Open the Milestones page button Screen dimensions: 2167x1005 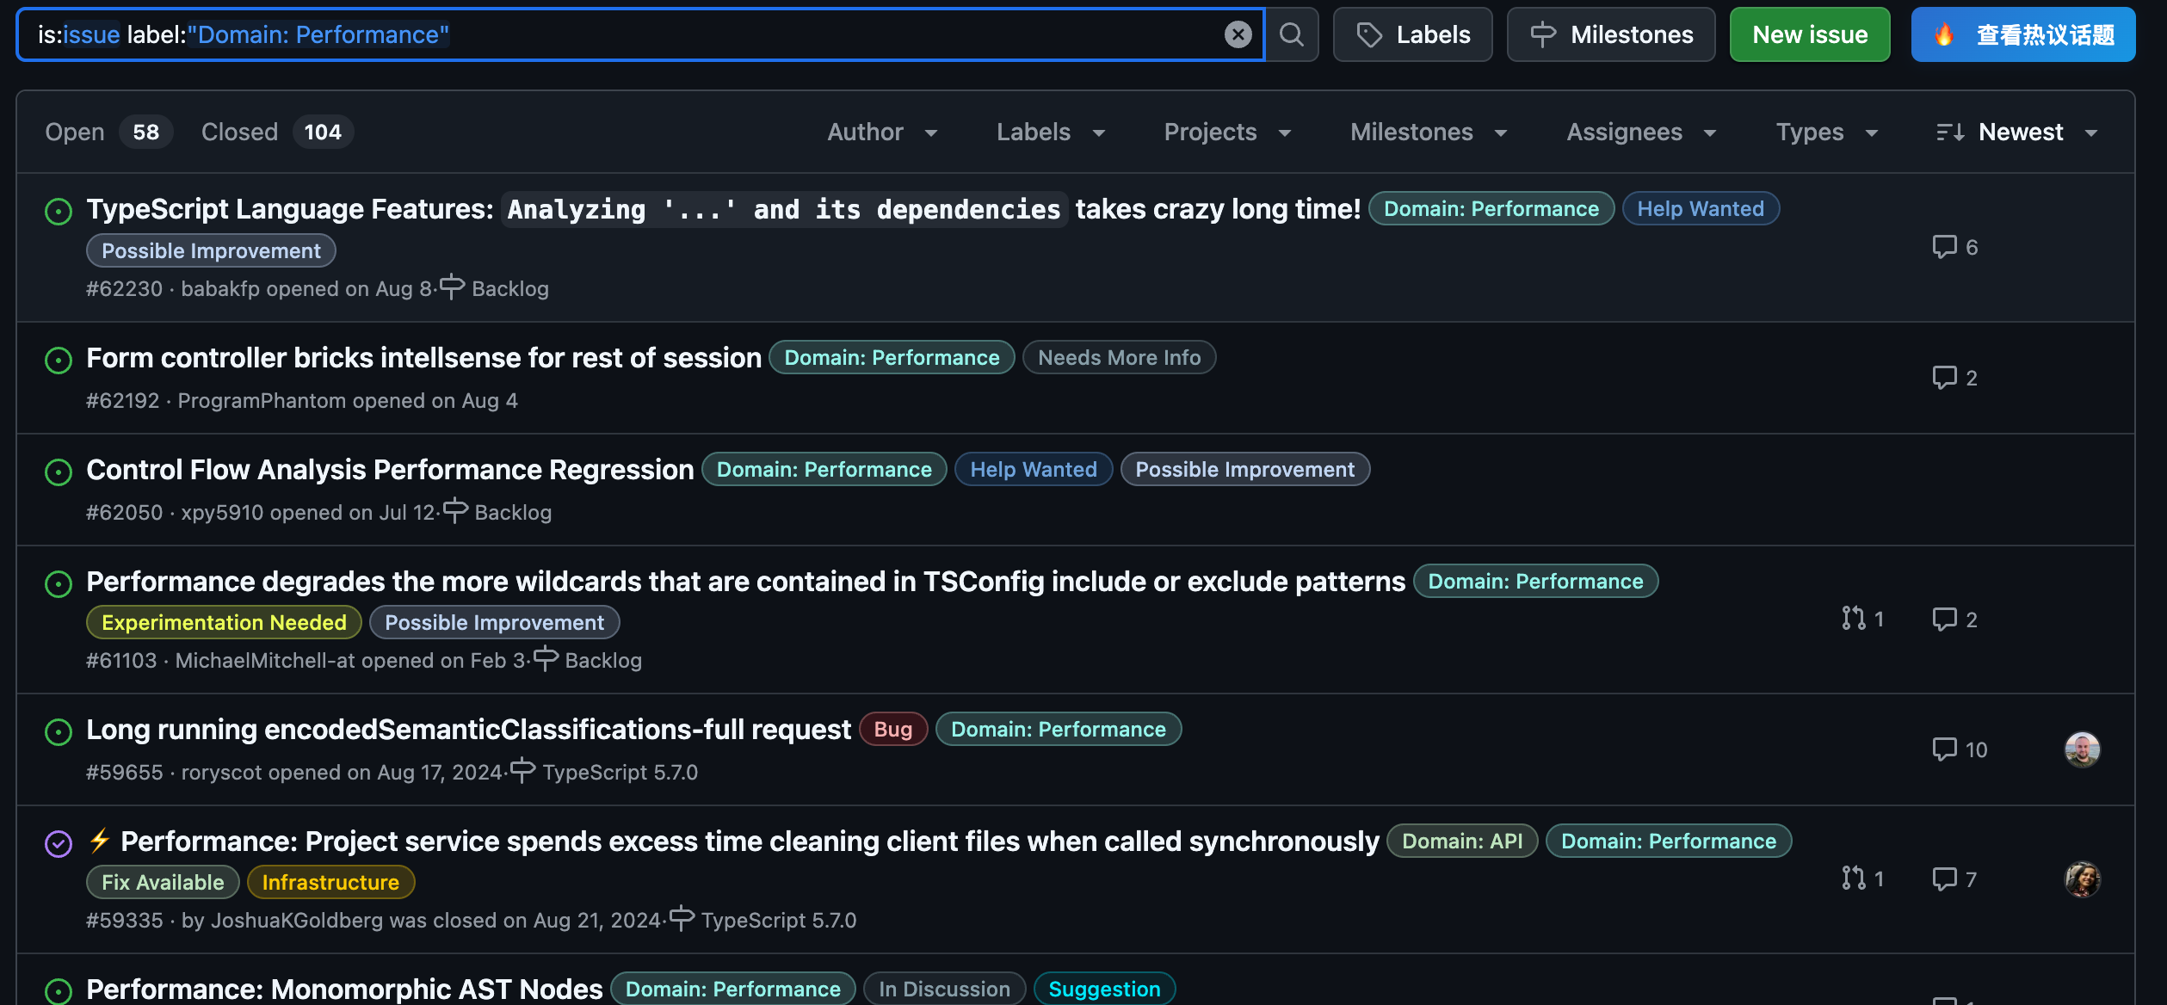1610,34
